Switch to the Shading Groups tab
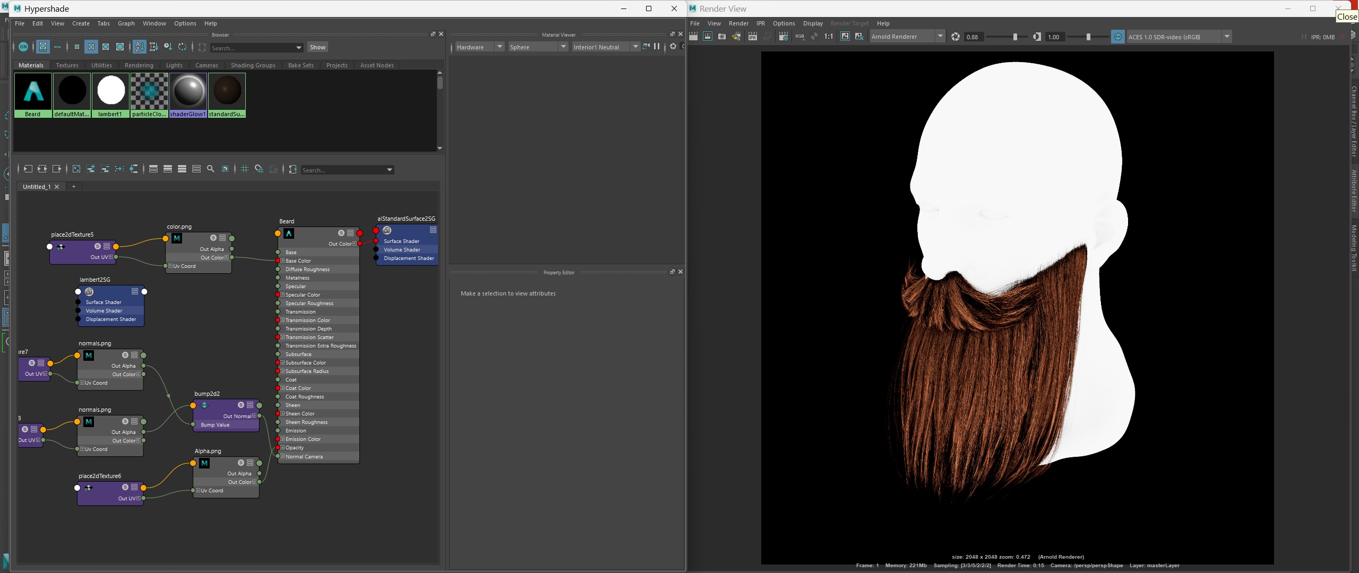Image resolution: width=1359 pixels, height=573 pixels. click(x=253, y=65)
